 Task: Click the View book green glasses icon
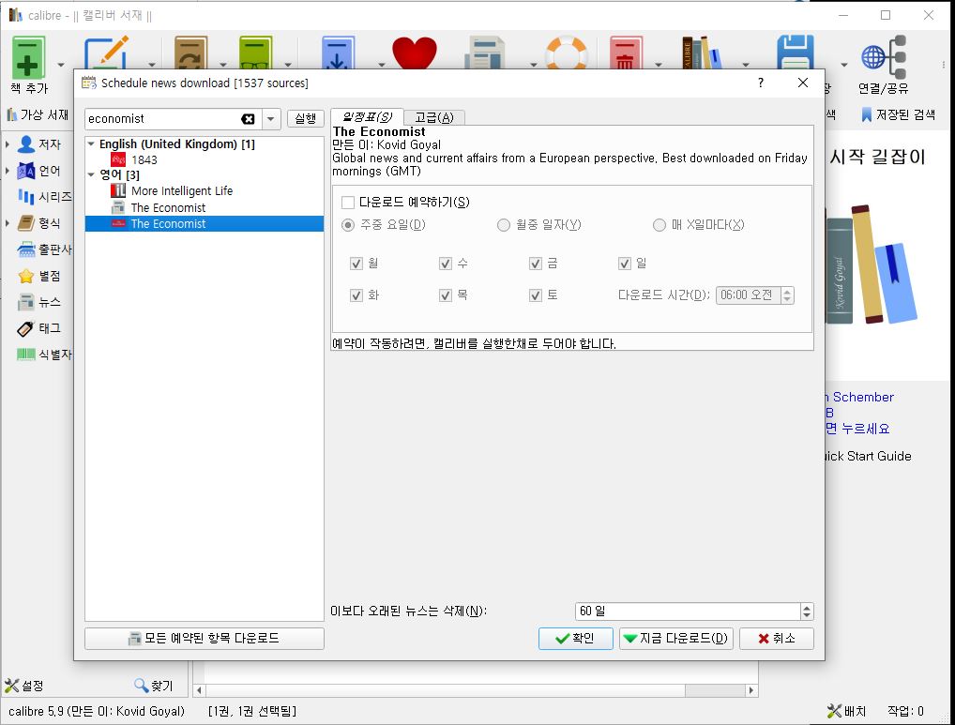pos(256,53)
